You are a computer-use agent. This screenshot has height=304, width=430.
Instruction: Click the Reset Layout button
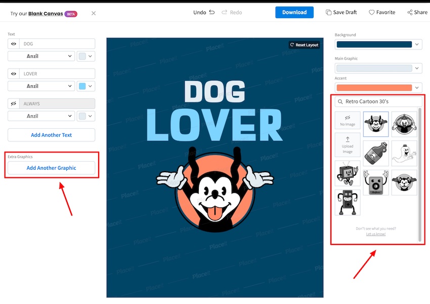point(304,45)
